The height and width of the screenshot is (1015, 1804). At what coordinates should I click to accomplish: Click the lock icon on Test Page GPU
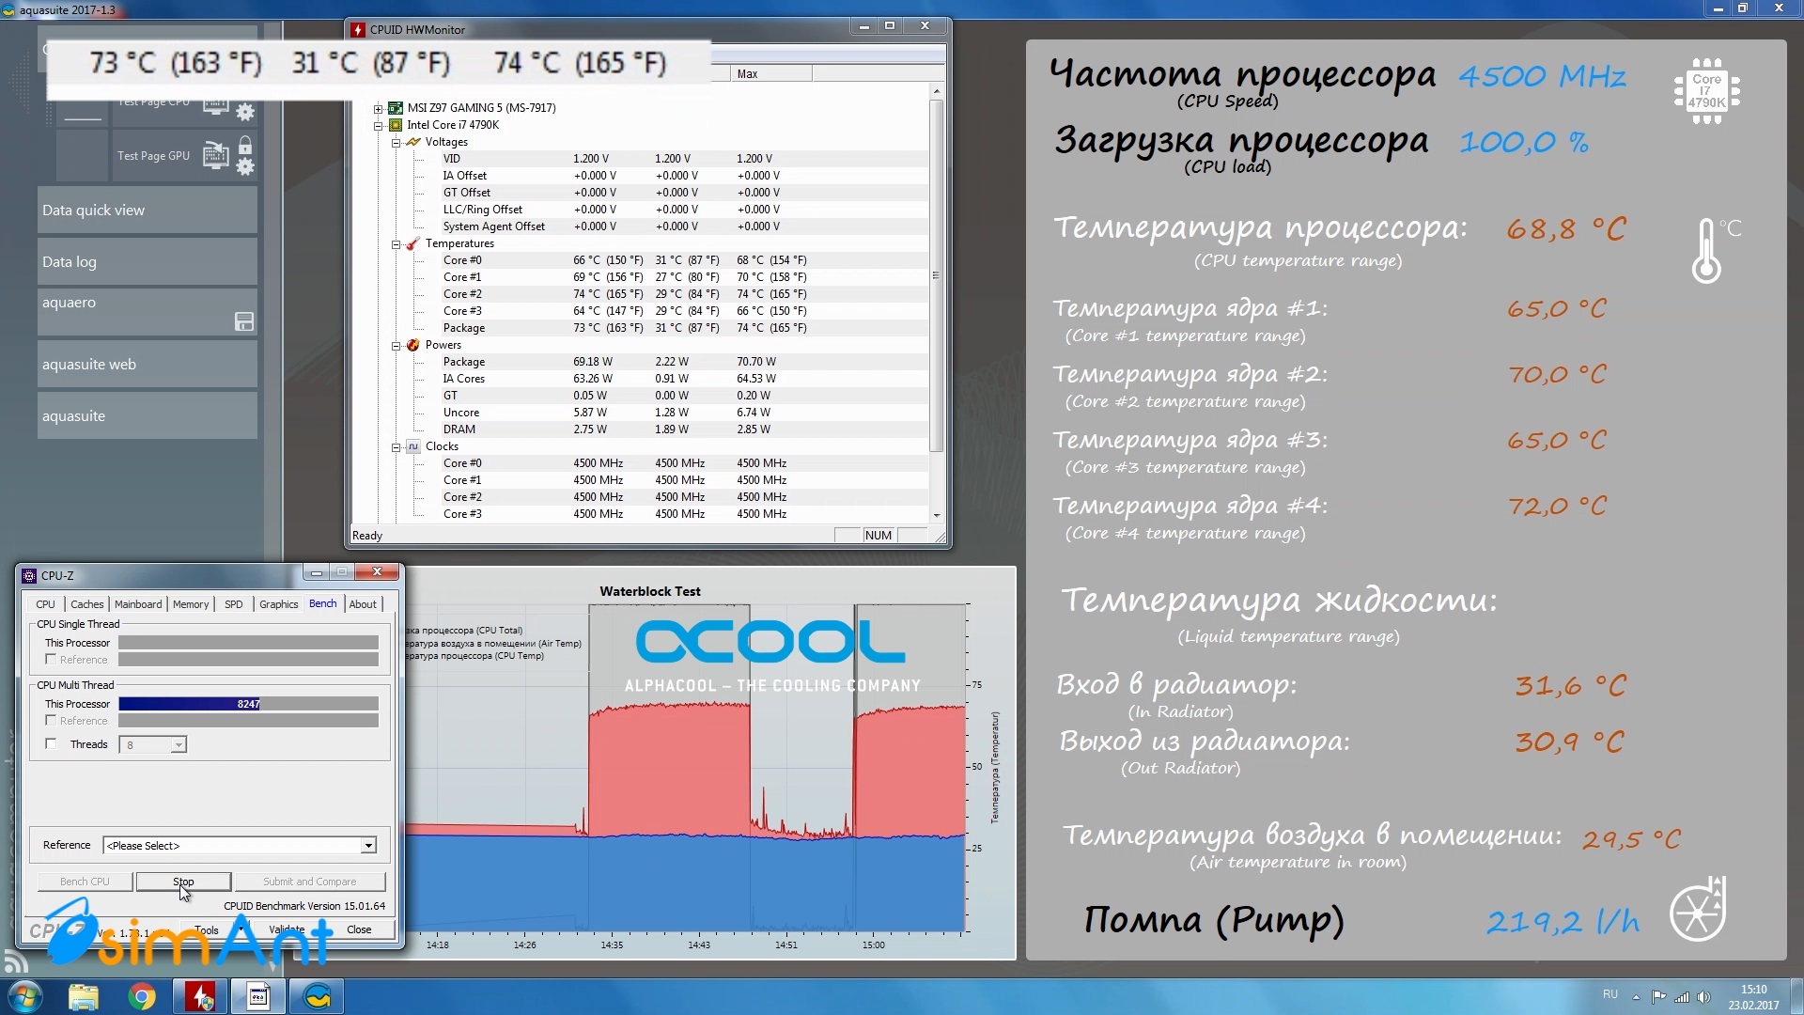245,146
